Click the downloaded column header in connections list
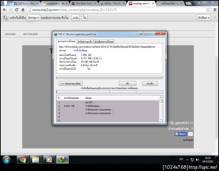219x171 pixels. pos(72,98)
